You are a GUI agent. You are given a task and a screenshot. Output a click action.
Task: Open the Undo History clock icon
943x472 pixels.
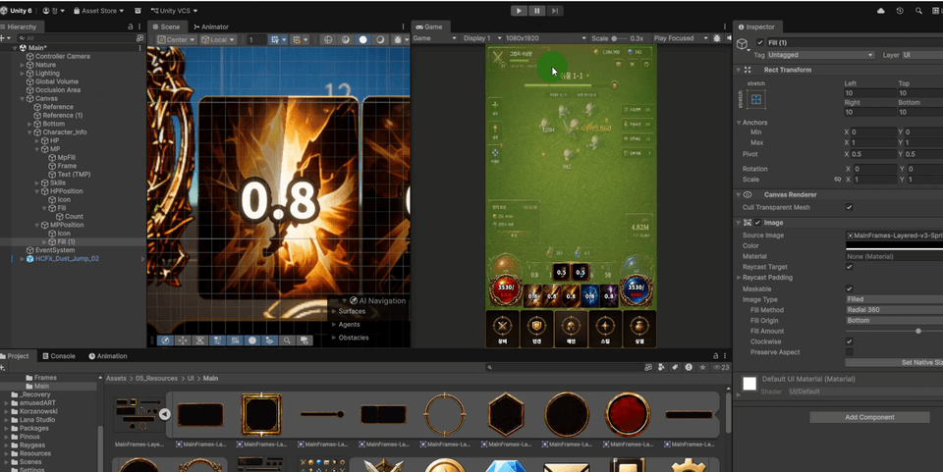900,11
